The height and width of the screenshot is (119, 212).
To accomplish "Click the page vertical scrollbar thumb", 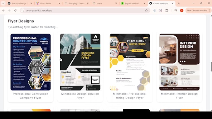I will pyautogui.click(x=211, y=67).
